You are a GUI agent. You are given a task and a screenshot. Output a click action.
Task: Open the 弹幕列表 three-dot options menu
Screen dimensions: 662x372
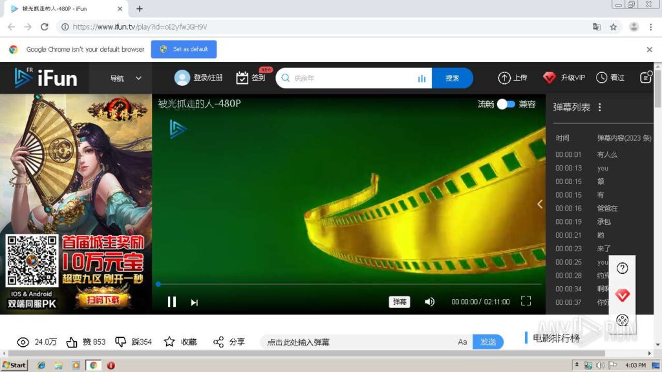[x=599, y=107]
